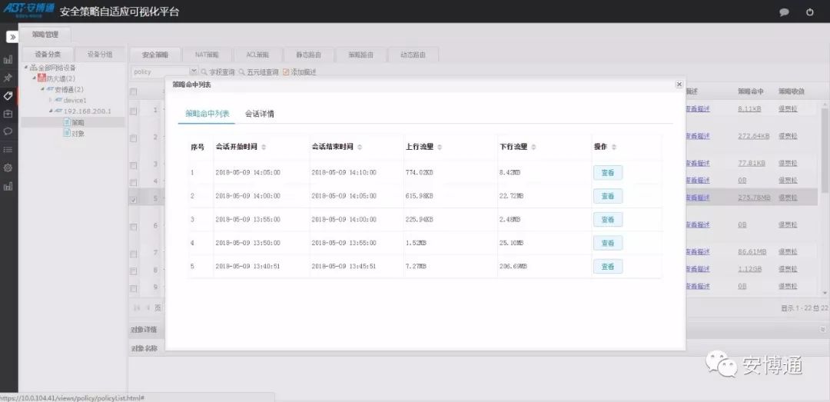Switch to the 会话详情 tab

(x=259, y=114)
